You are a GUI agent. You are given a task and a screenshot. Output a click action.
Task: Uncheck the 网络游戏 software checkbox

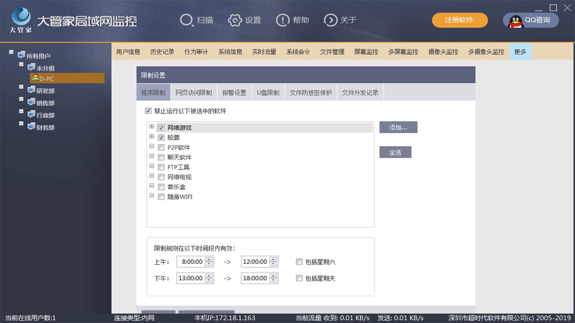[x=161, y=127]
